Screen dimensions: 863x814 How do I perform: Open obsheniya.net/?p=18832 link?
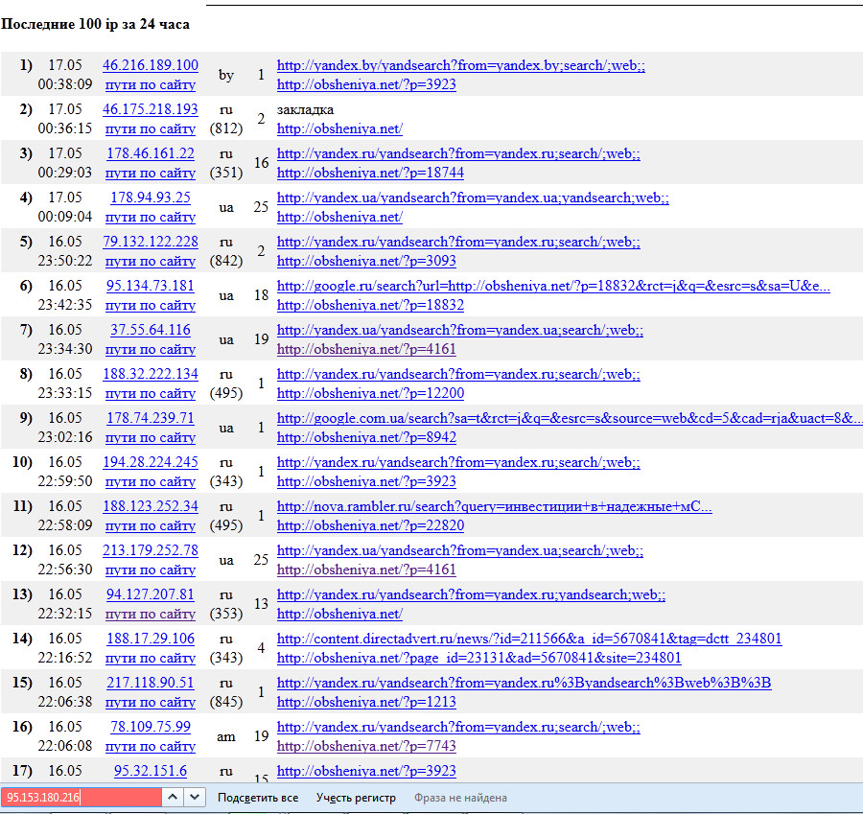pyautogui.click(x=370, y=304)
